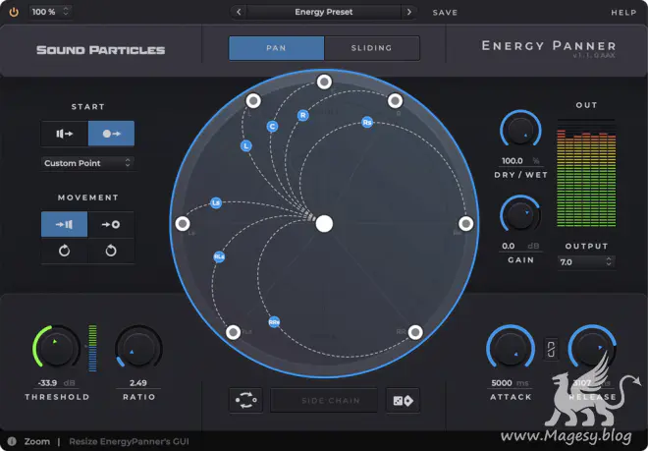Click the SAVE button
Viewport: 648px width, 451px height.
coord(445,13)
